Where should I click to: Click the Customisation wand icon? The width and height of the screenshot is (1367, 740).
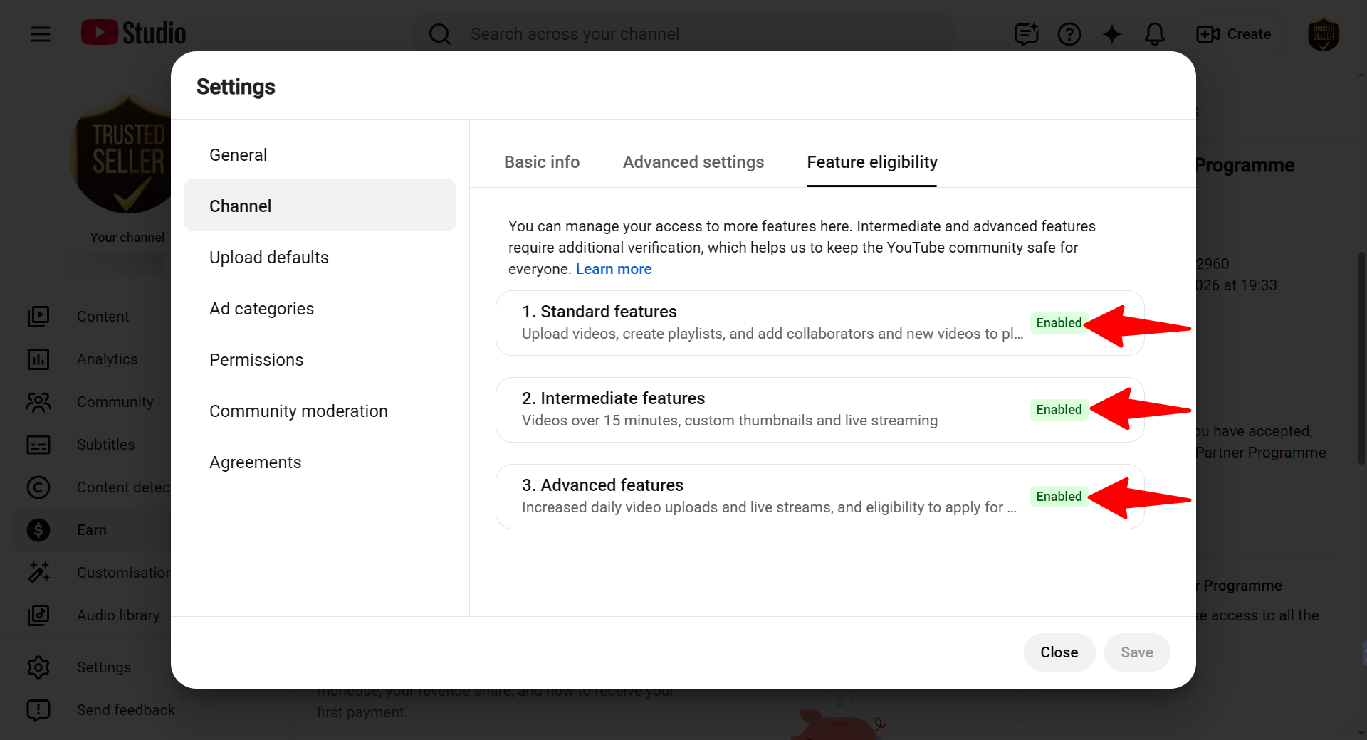click(38, 573)
